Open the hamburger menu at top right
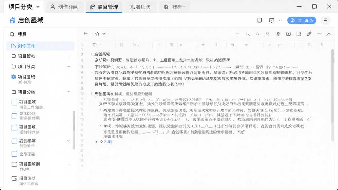This screenshot has height=190, width=338. point(325,20)
